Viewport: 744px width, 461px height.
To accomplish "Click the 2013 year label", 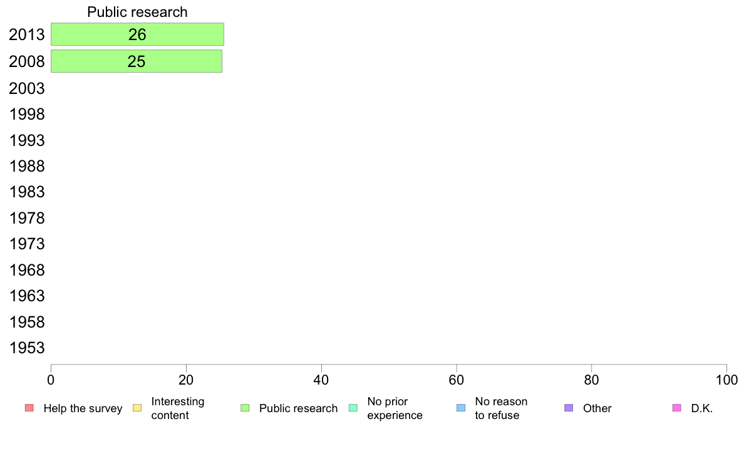I will pyautogui.click(x=26, y=34).
